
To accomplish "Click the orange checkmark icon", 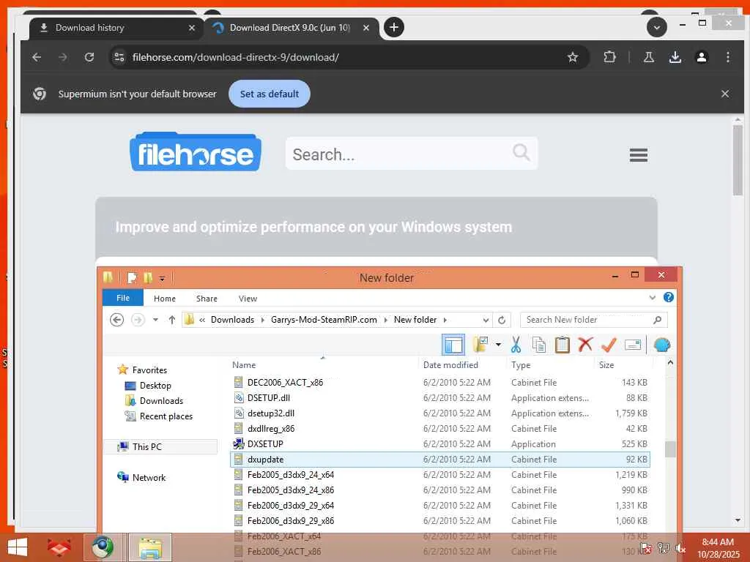I will click(x=609, y=345).
